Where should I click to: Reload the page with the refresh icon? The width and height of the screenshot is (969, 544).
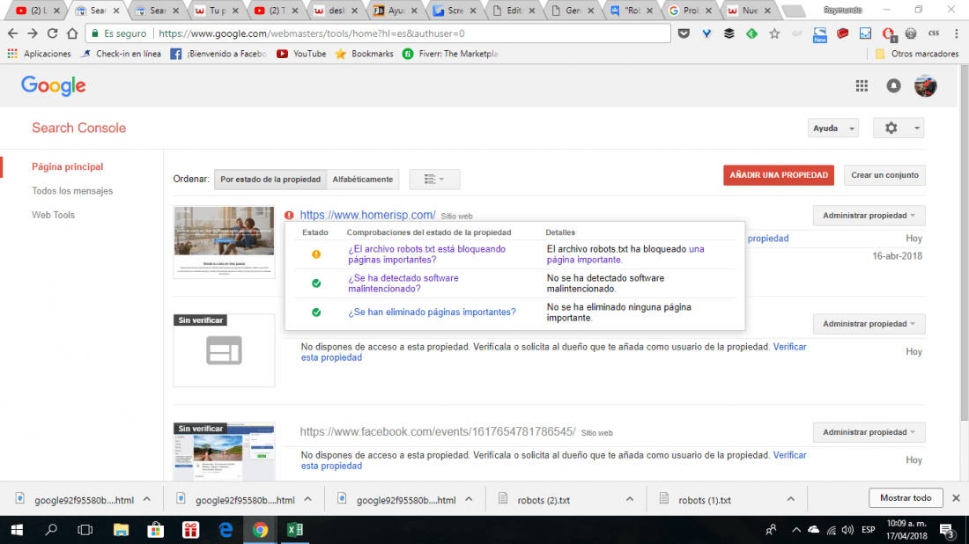(x=53, y=33)
